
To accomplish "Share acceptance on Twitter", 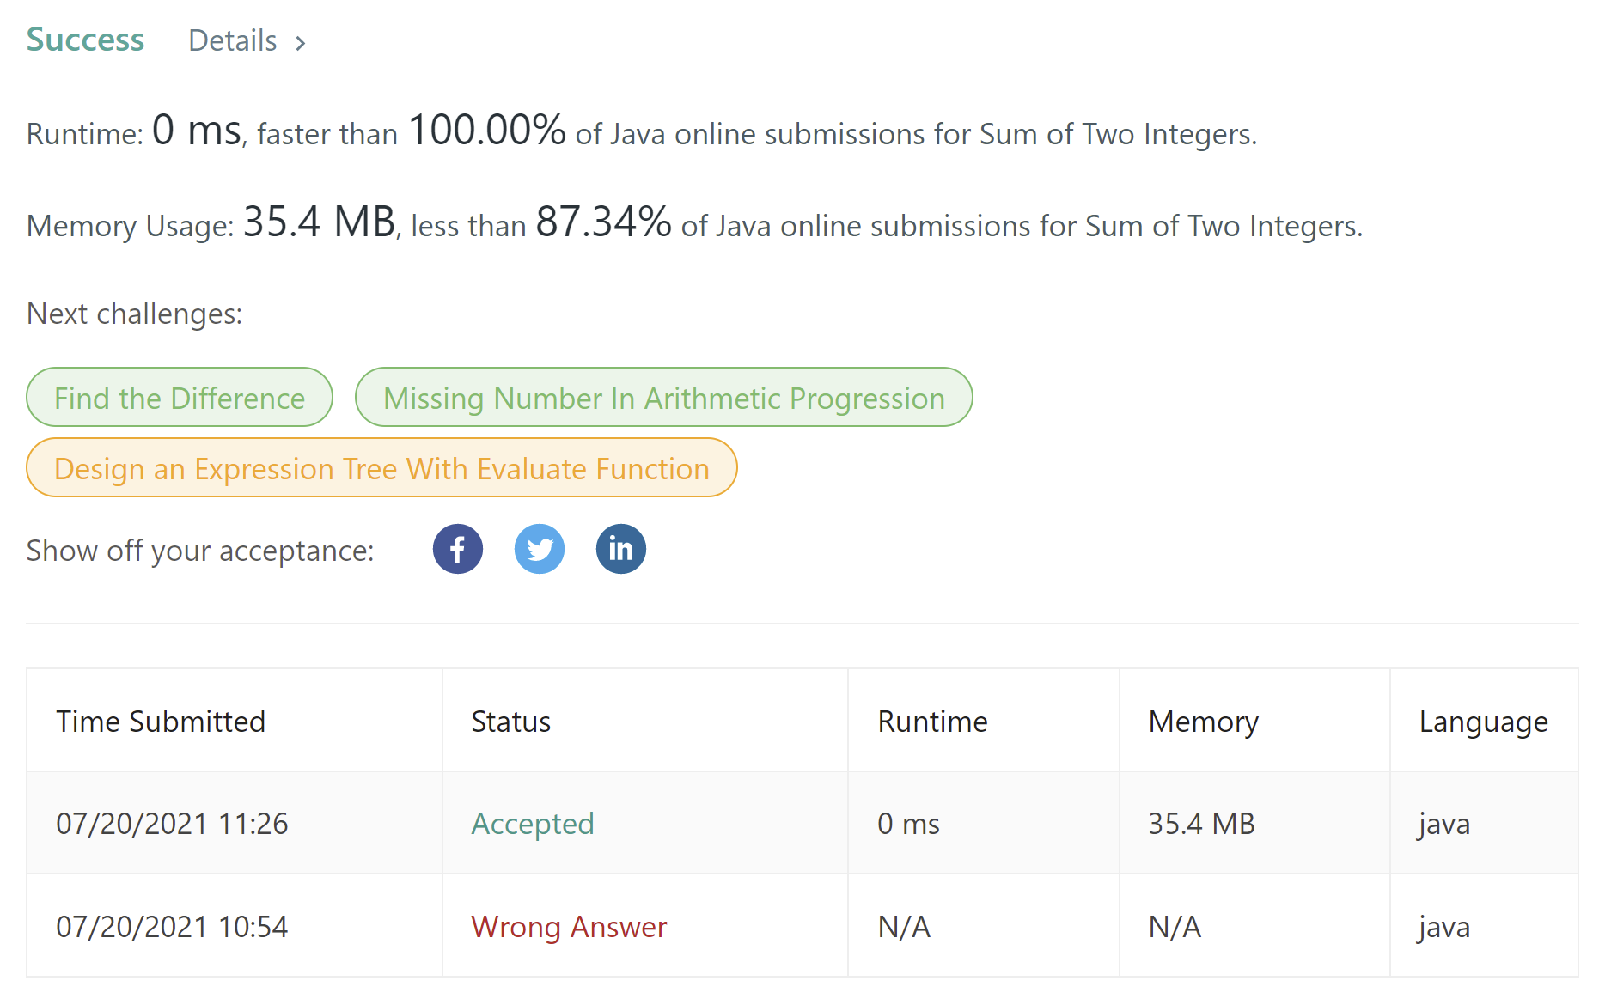I will [539, 549].
